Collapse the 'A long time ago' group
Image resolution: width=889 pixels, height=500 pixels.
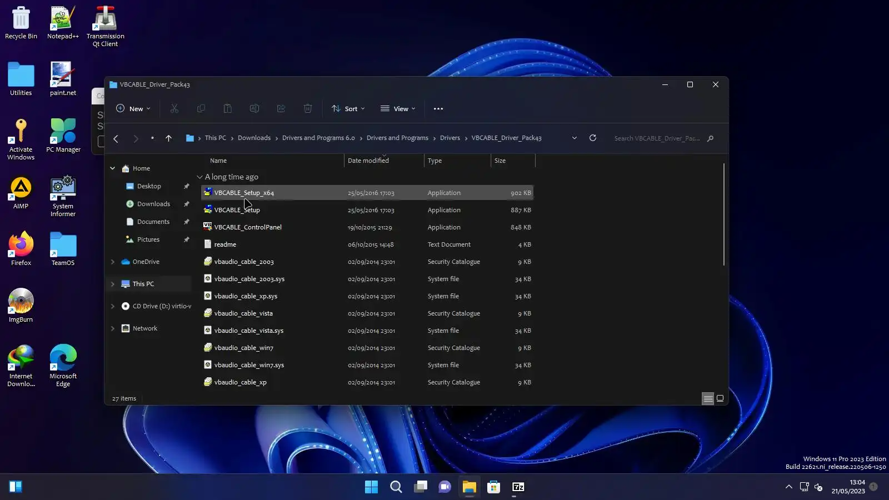199,177
